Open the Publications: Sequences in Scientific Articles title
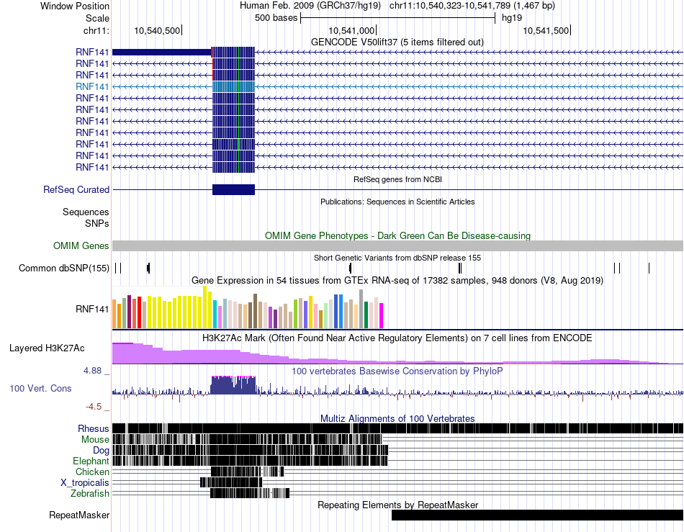Viewport: 684px width, 532px height. (397, 202)
